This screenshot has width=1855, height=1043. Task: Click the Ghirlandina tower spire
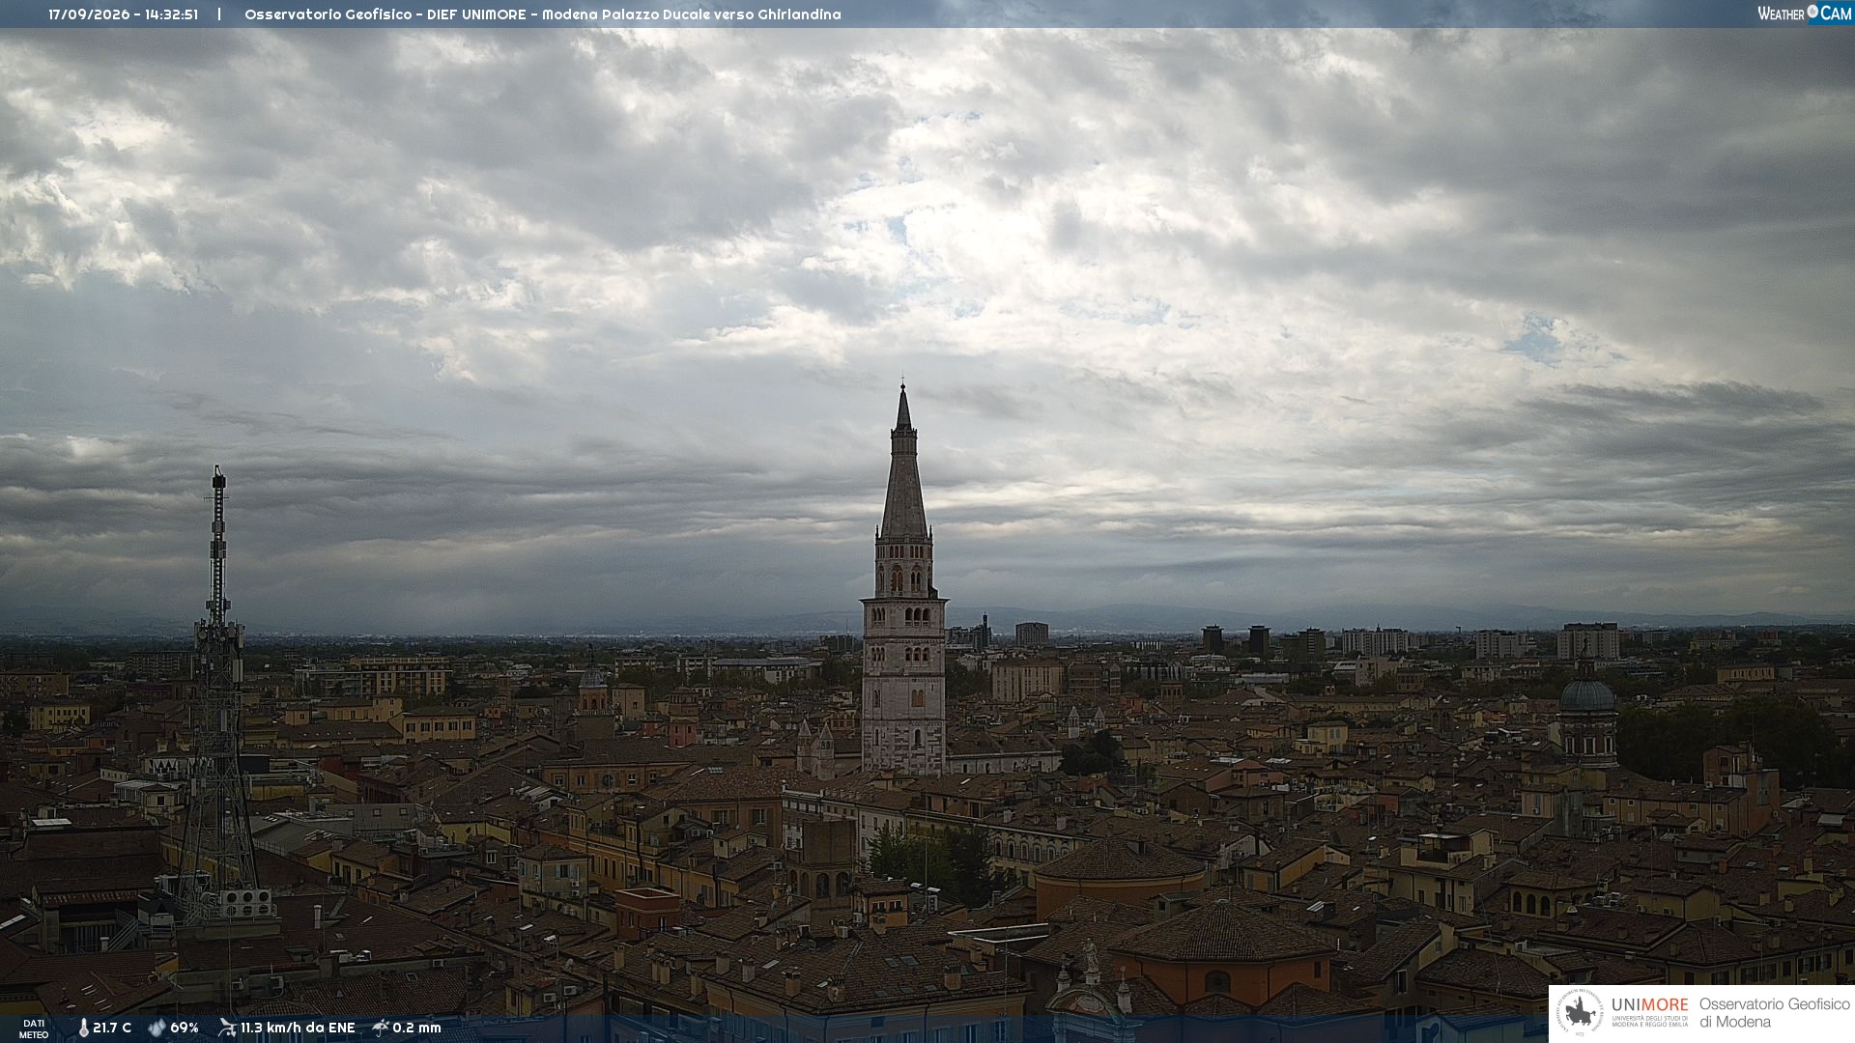click(903, 462)
